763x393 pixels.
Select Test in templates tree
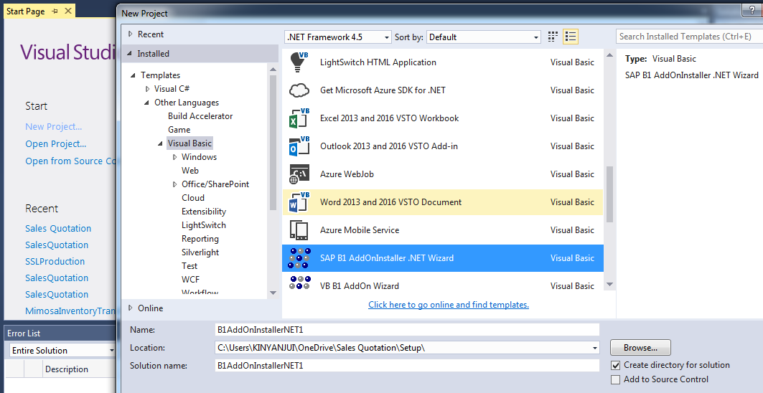click(x=189, y=266)
